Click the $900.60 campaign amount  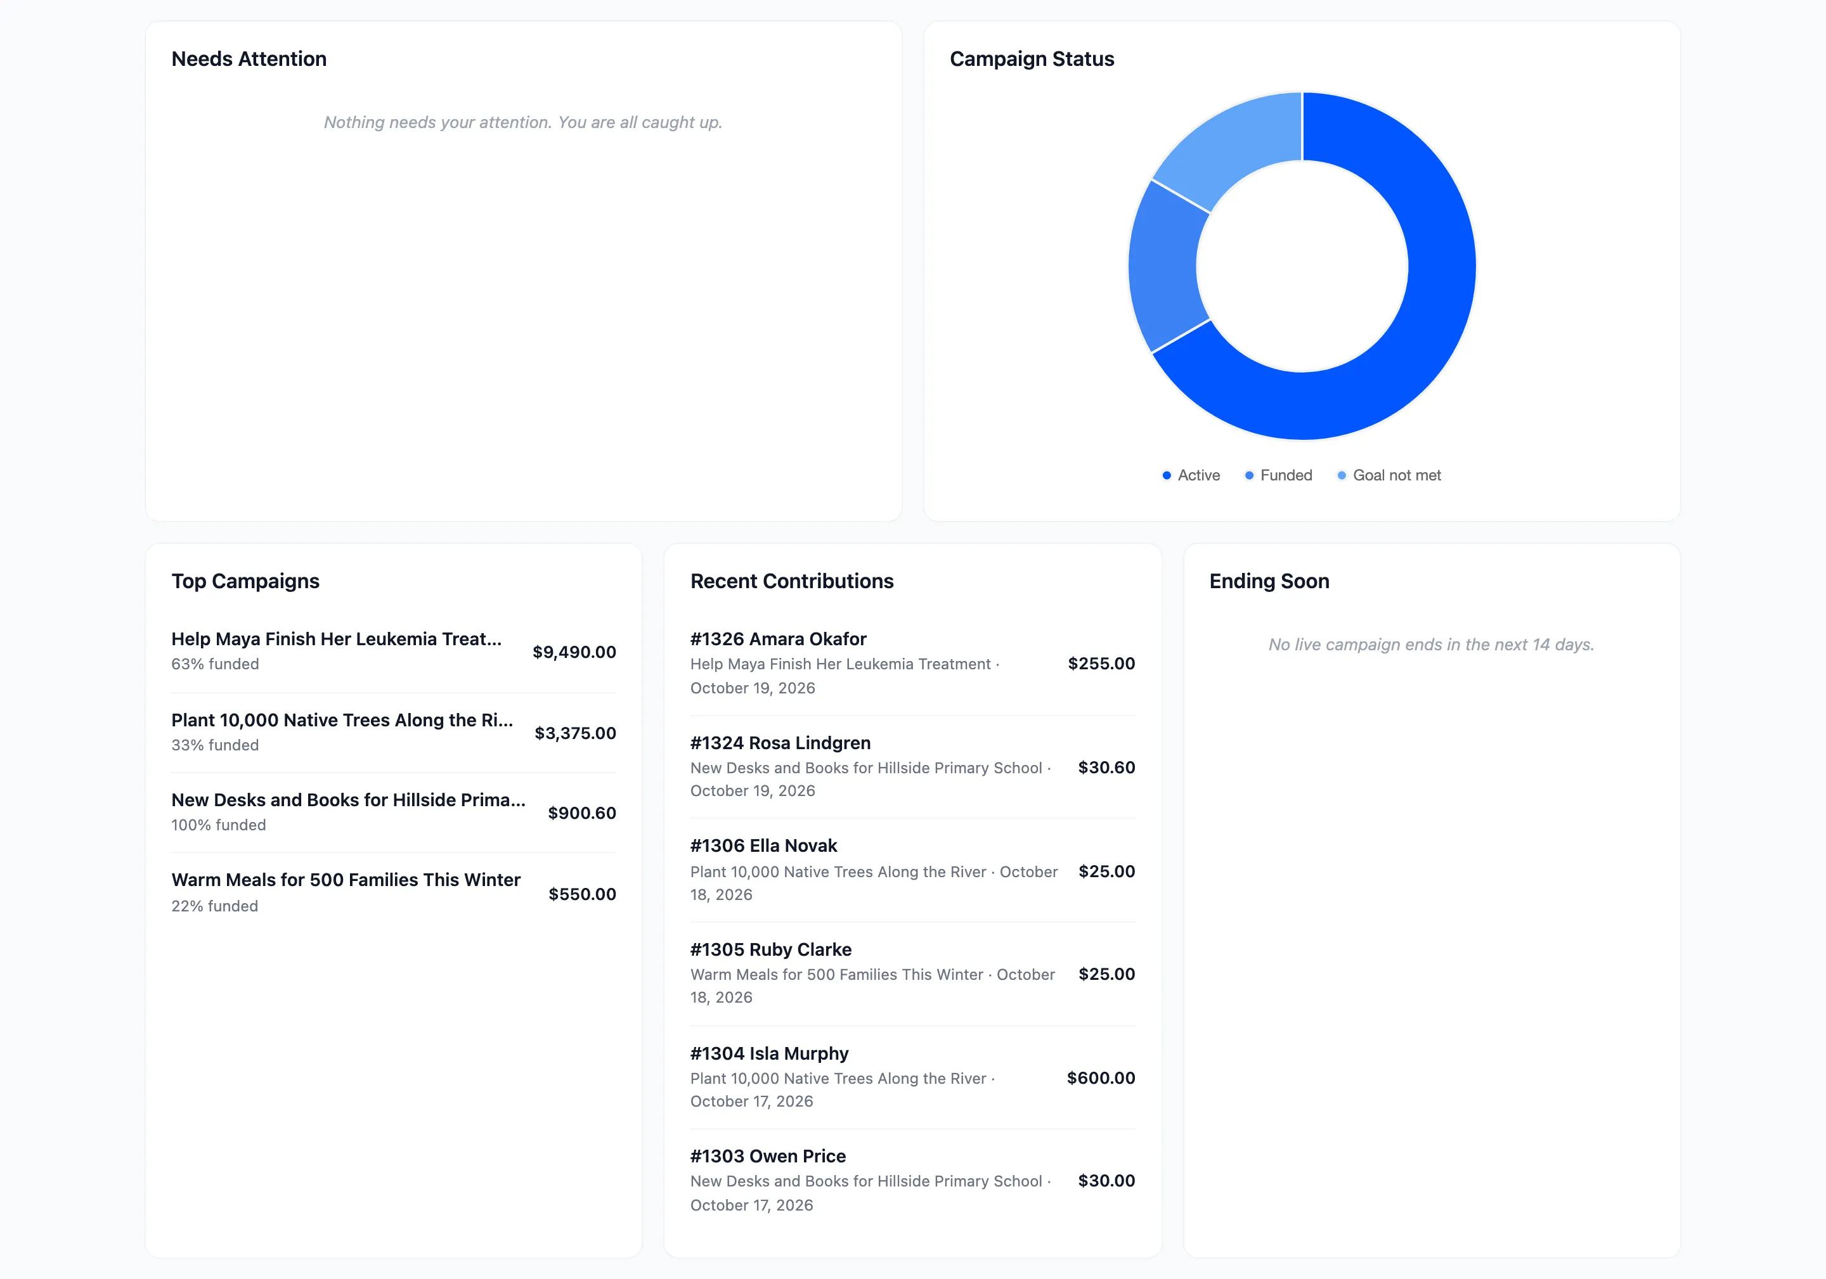tap(581, 813)
